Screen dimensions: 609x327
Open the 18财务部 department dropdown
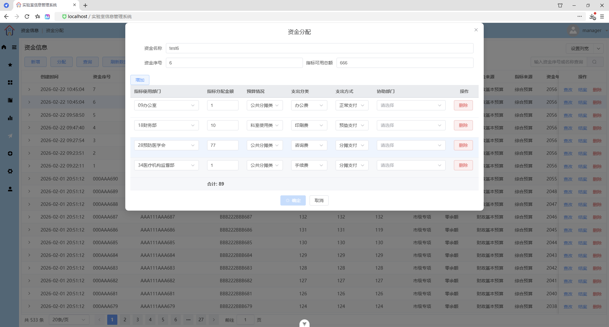pos(167,125)
